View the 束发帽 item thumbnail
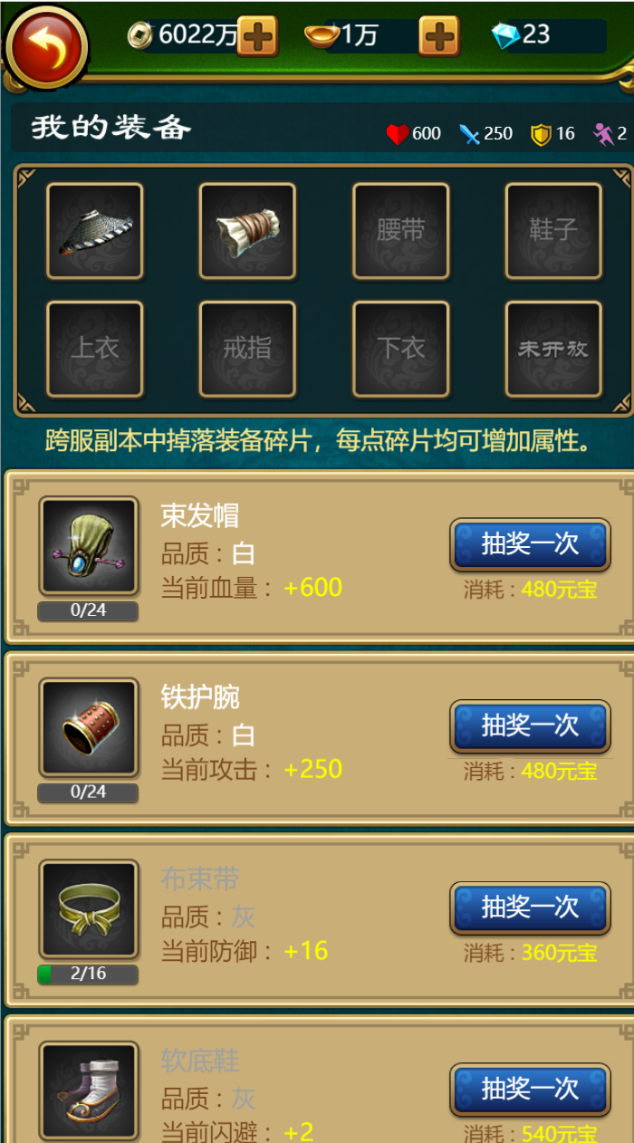634x1143 pixels. pos(89,546)
